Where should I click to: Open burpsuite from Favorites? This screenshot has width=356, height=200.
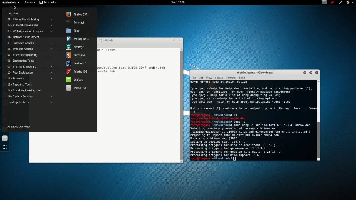point(75,55)
